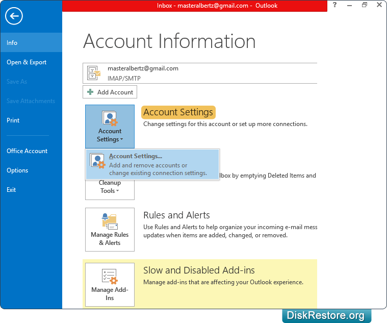Select the Info menu item

(31, 42)
